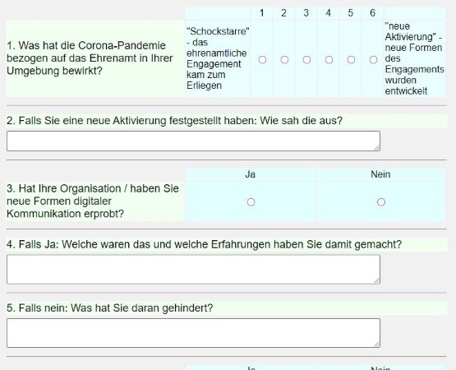Select rating 6 for Corona-Pandemie question
Image resolution: width=456 pixels, height=370 pixels.
373,60
